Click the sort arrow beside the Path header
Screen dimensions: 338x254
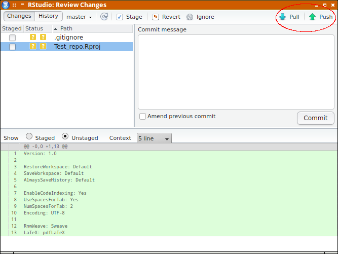pyautogui.click(x=55, y=29)
